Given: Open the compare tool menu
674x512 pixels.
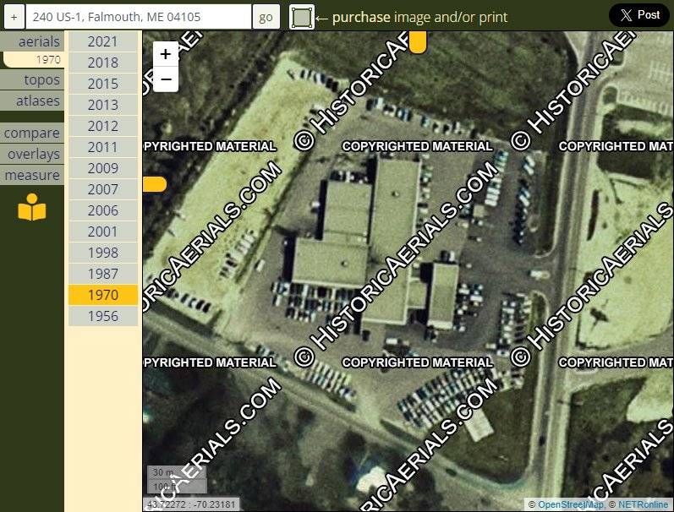Looking at the screenshot, I should tap(32, 133).
